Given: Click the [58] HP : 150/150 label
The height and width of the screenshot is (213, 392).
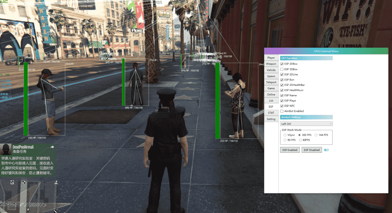Looking at the screenshot, I should point(229,141).
